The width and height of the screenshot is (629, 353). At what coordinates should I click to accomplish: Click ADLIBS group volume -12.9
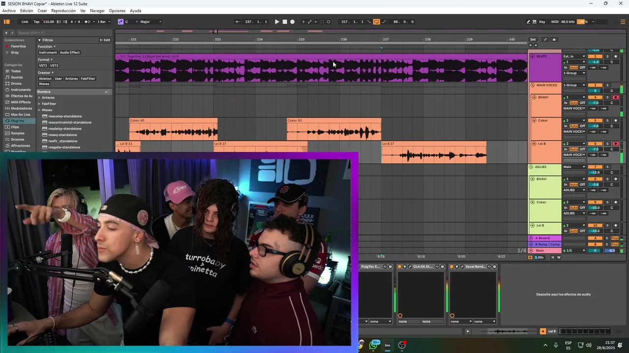pos(595,173)
